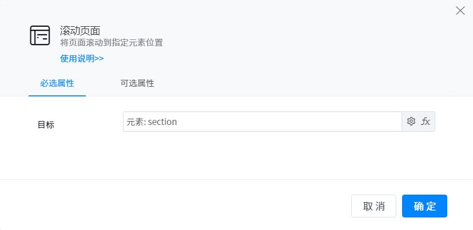The height and width of the screenshot is (230, 473).
Task: Open the fx expression editor
Action: pos(426,122)
